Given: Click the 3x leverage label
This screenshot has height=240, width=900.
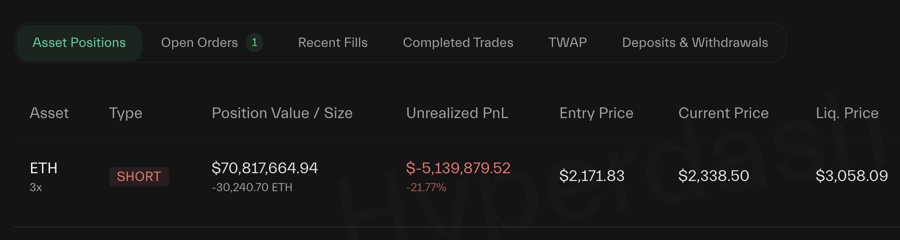Looking at the screenshot, I should click(36, 188).
